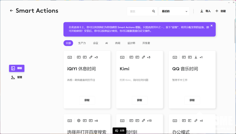Click the keyboard icon on QQ 音乐时间 card

[x=175, y=57]
